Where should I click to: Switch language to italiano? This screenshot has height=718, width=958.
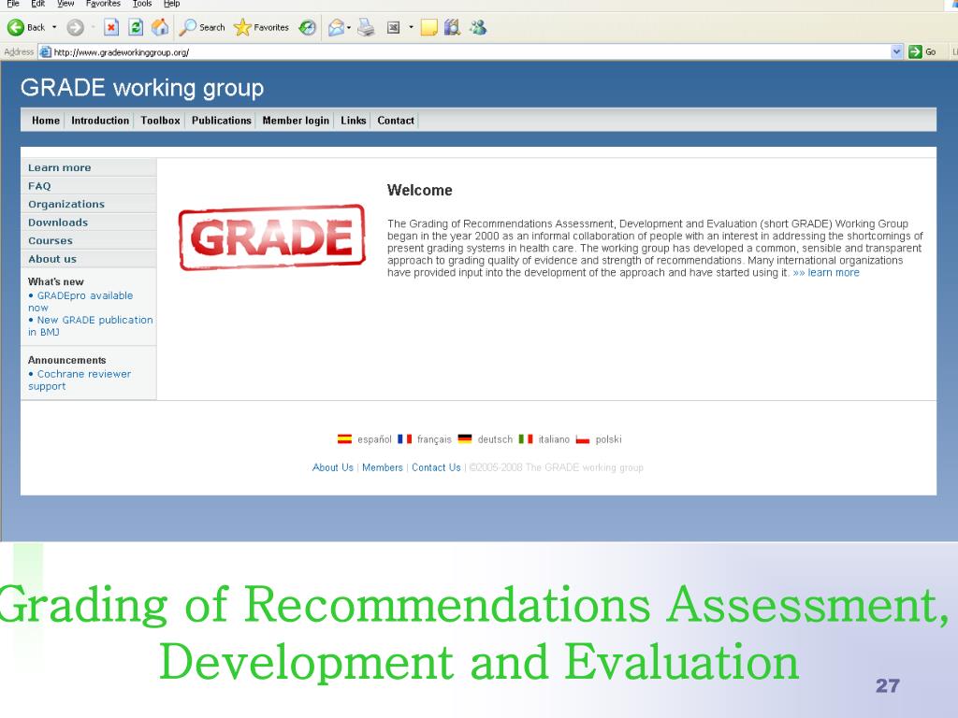point(554,439)
